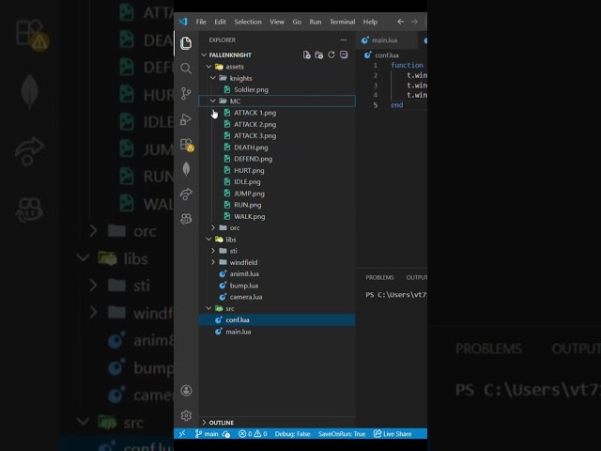Screen dimensions: 601x451
Task: Collapse the MC folder
Action: [277, 101]
